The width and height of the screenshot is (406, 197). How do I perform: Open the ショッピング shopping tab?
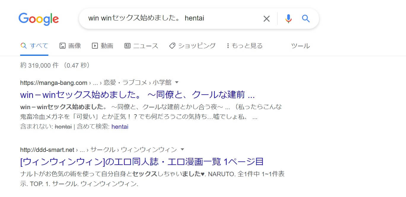tap(192, 46)
